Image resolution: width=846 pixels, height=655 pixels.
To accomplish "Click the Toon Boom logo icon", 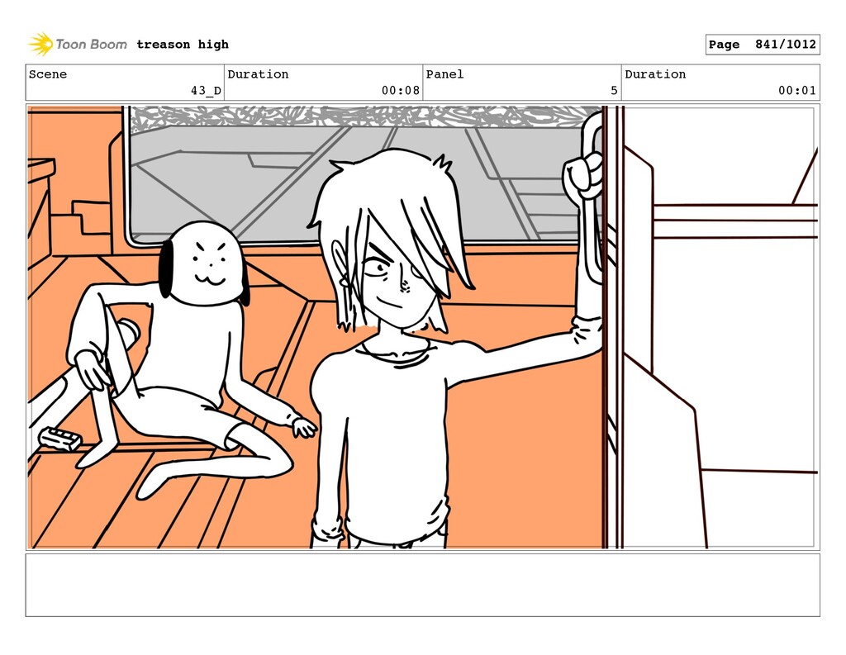I will pyautogui.click(x=40, y=45).
